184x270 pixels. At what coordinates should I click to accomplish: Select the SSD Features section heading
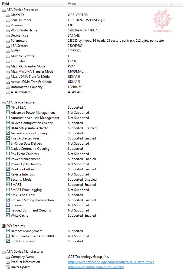(15, 226)
